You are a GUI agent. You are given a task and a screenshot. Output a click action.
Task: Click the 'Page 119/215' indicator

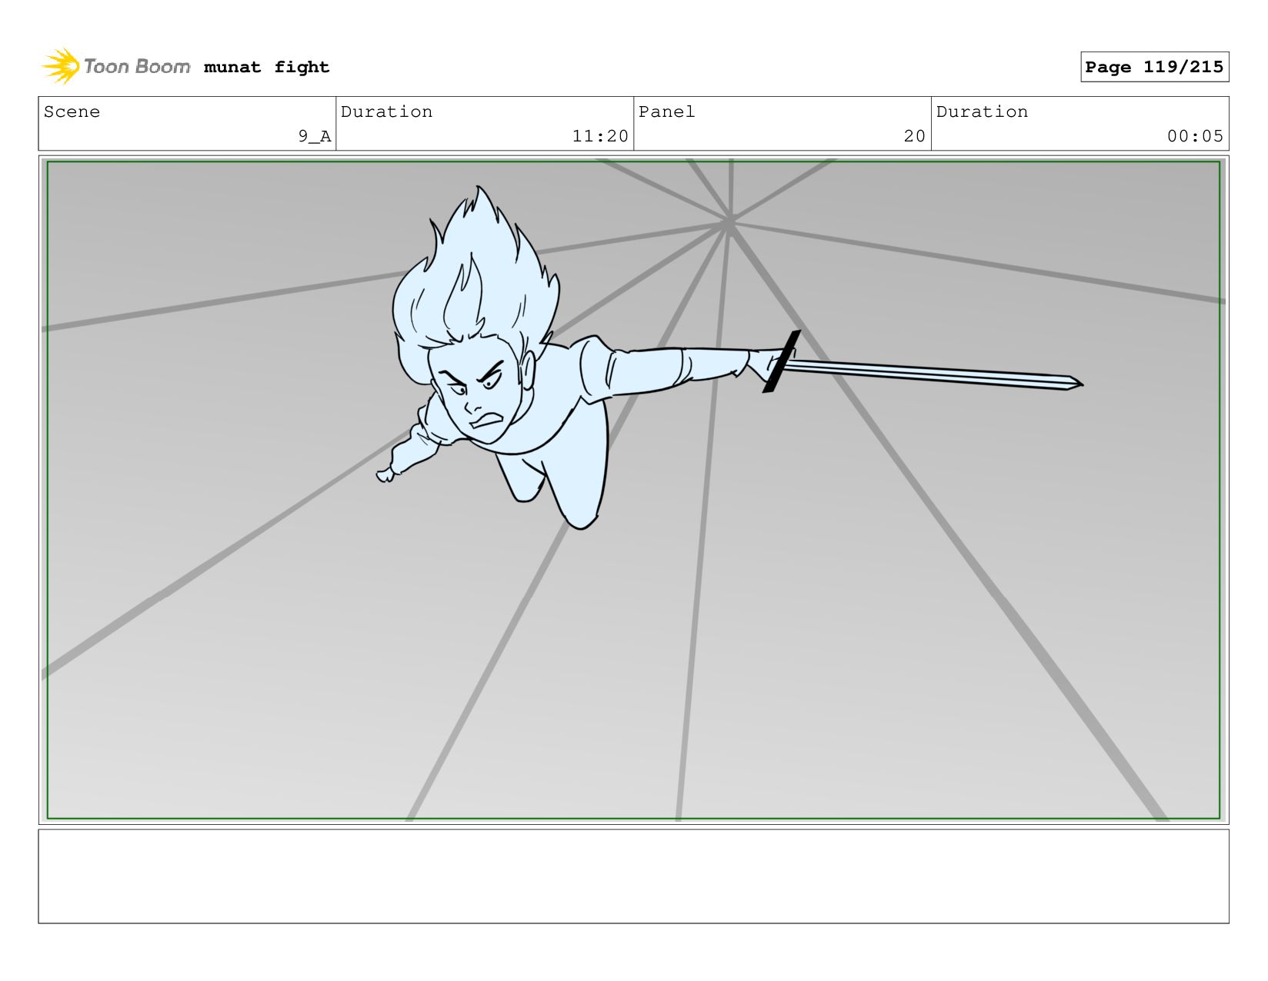(x=1154, y=67)
